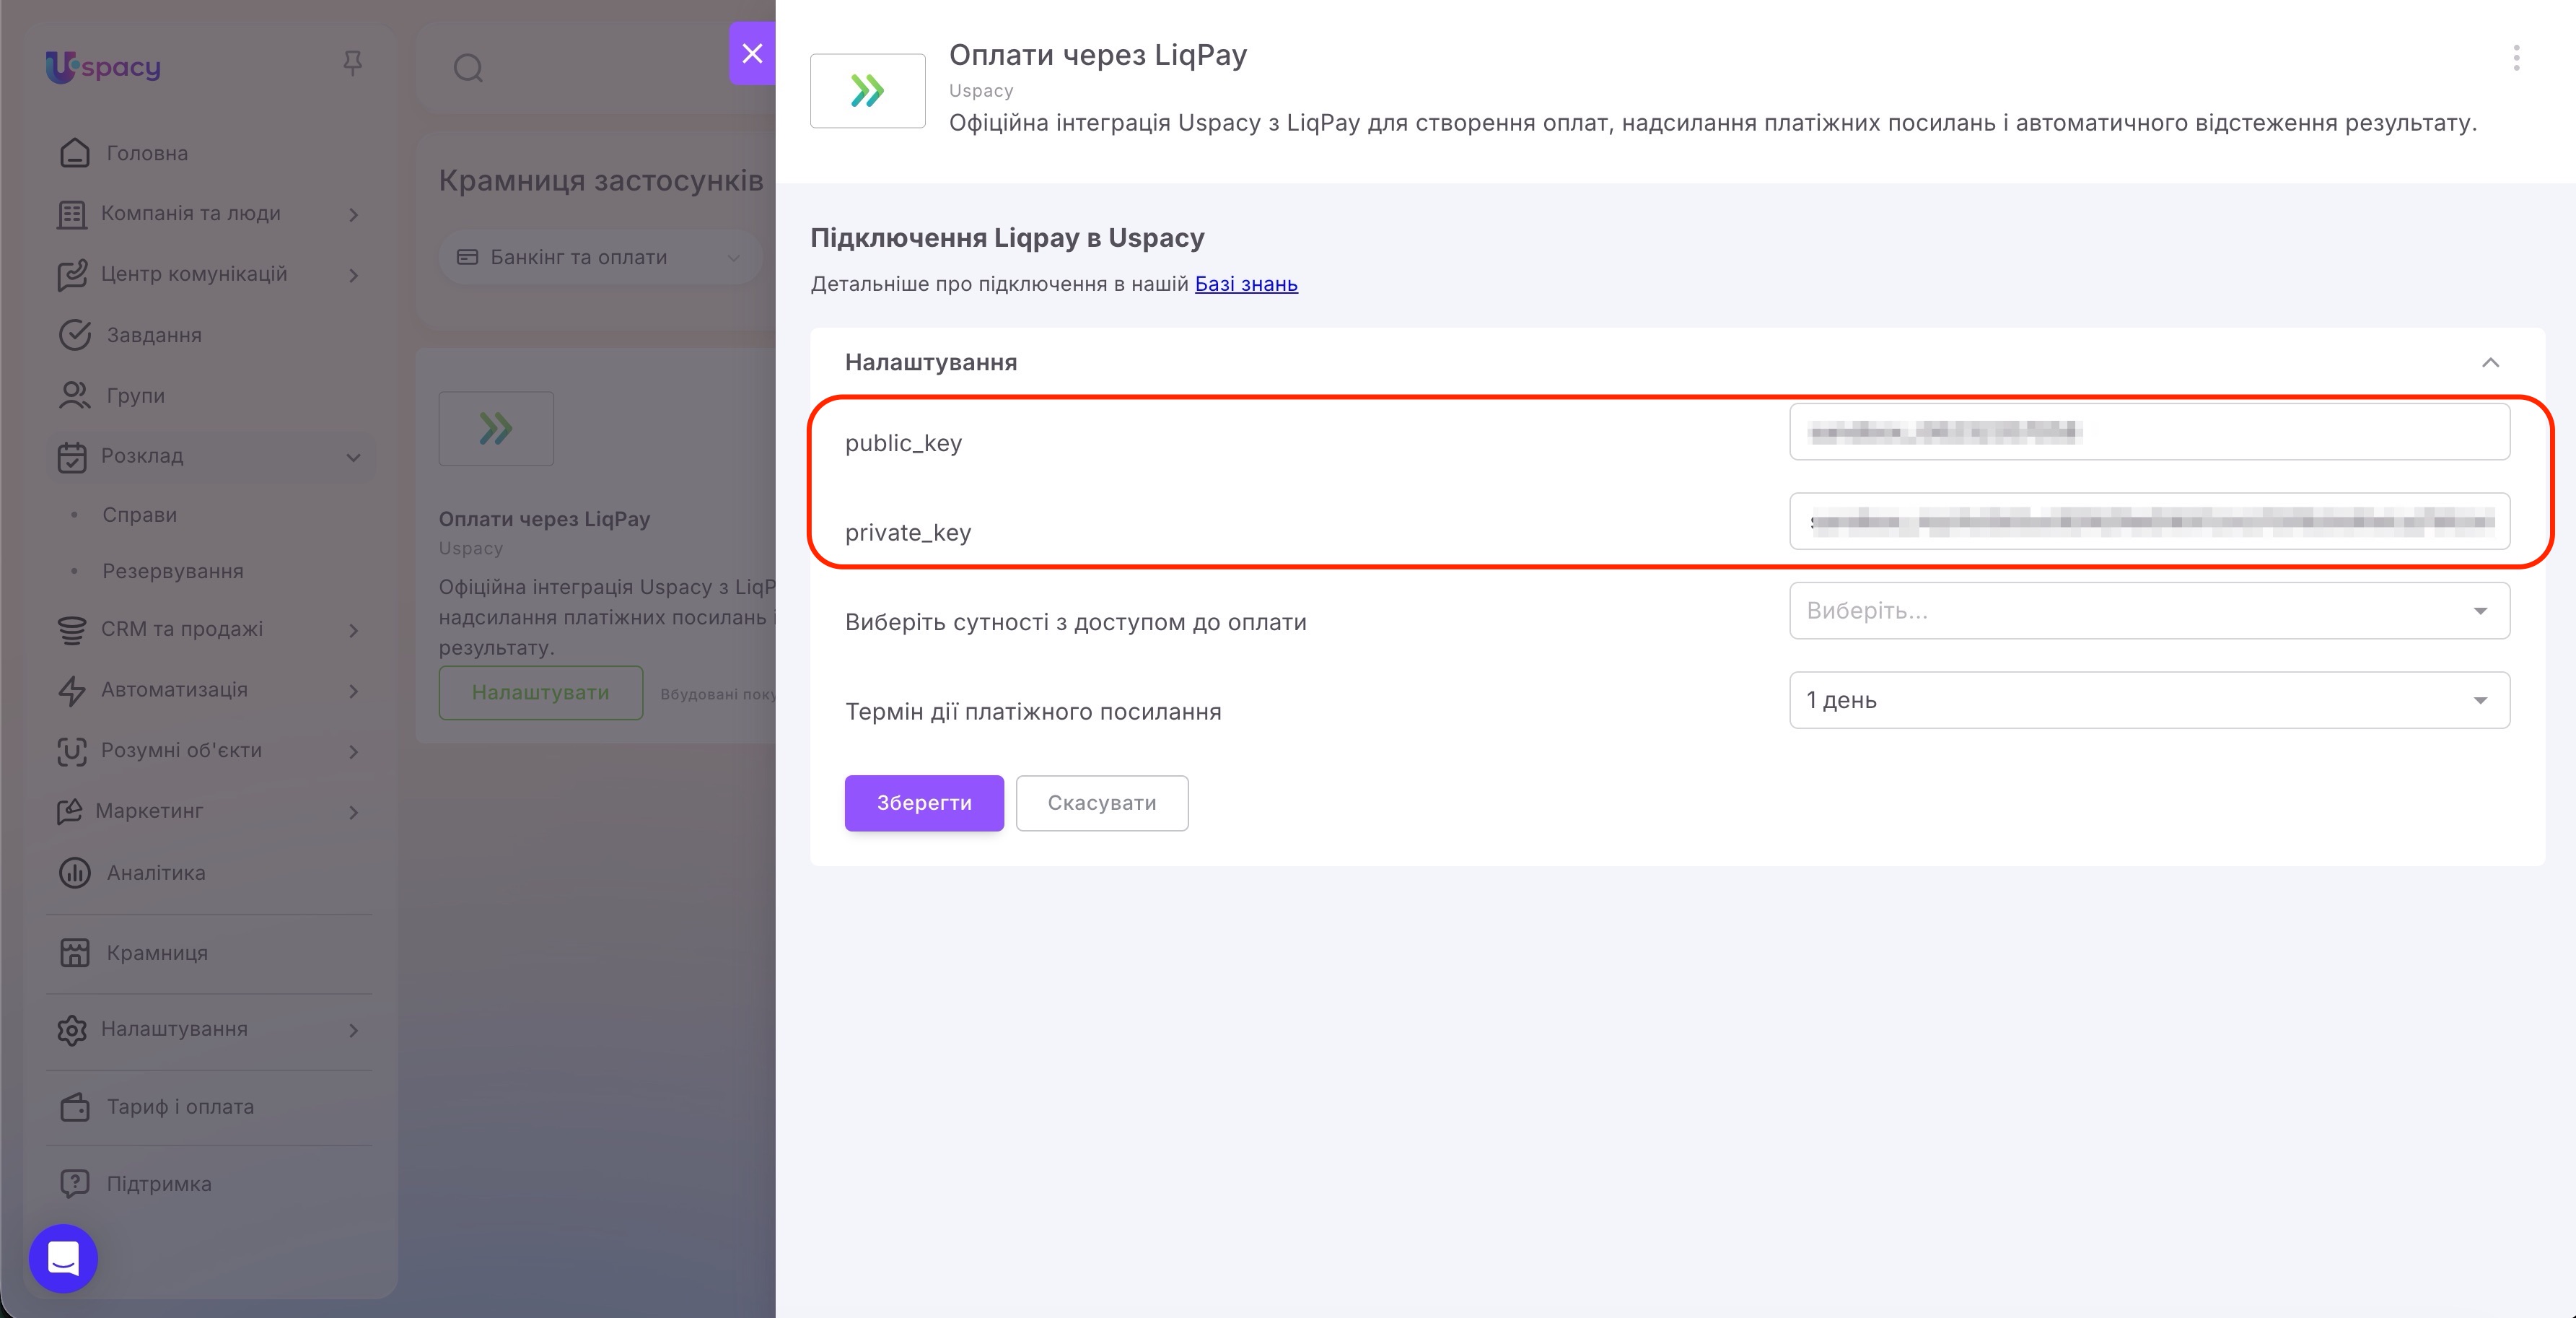Screen dimensions: 2576x1318
Task: Open Аналітика from the sidebar
Action: click(x=156, y=873)
